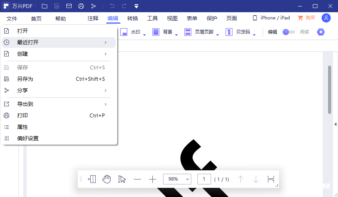
Task: Expand the 页眉页脚 header footer dropdown
Action: [x=218, y=34]
